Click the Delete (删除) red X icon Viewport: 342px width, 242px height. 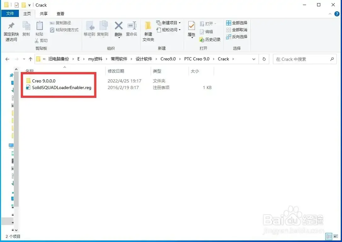point(118,25)
